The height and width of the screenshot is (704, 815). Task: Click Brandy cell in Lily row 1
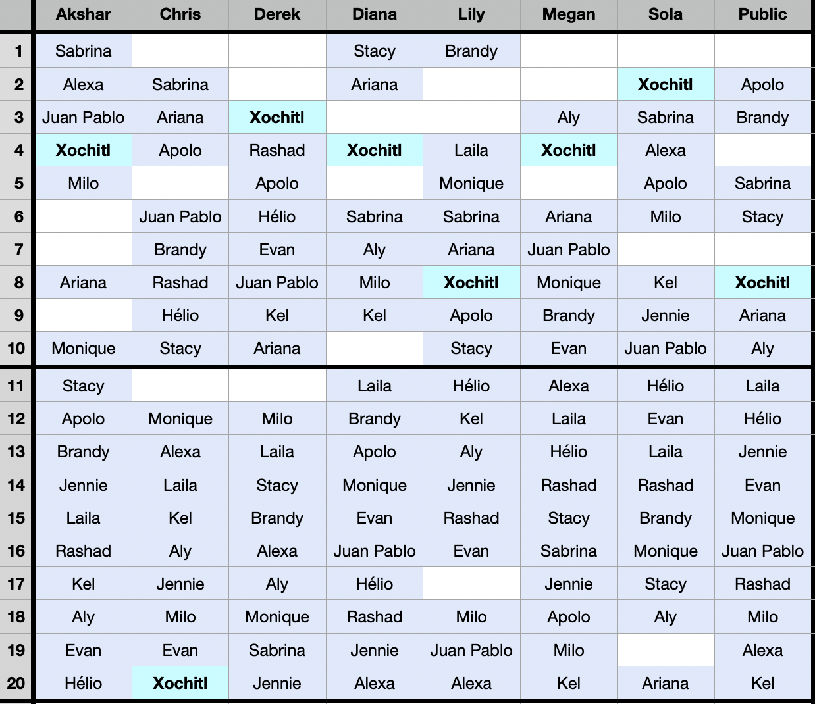471,51
